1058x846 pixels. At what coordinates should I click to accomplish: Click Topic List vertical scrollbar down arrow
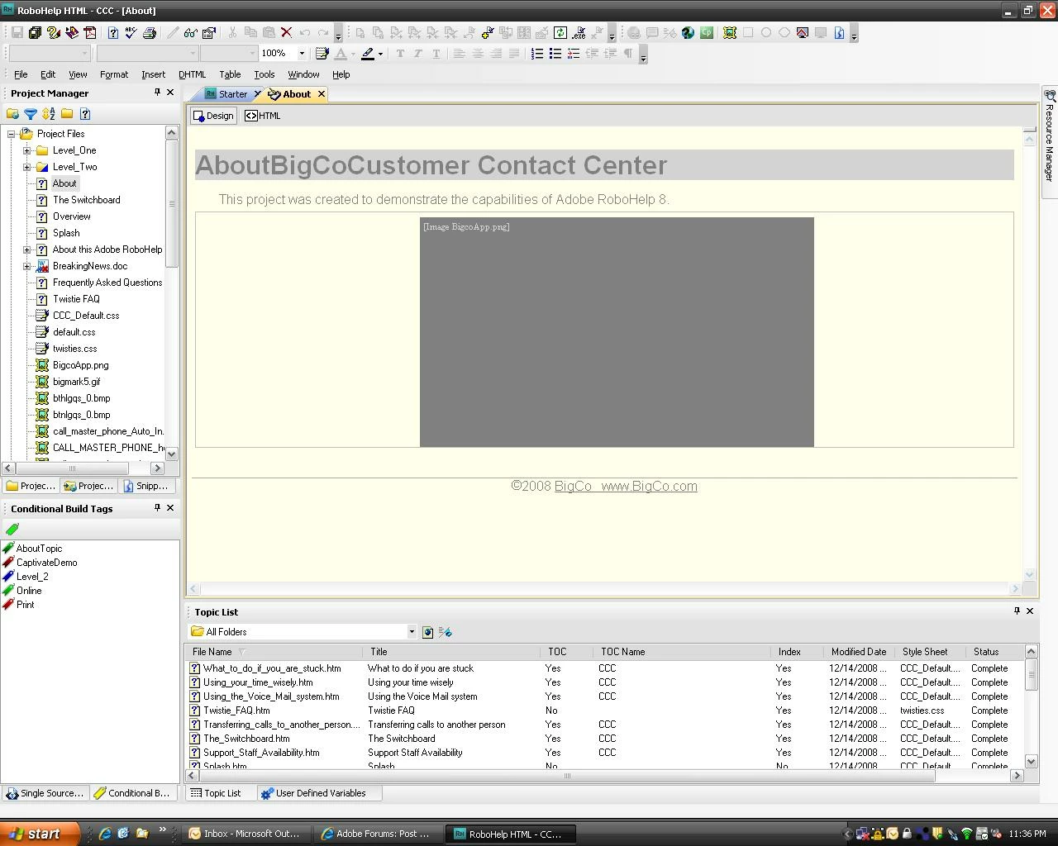point(1031,762)
